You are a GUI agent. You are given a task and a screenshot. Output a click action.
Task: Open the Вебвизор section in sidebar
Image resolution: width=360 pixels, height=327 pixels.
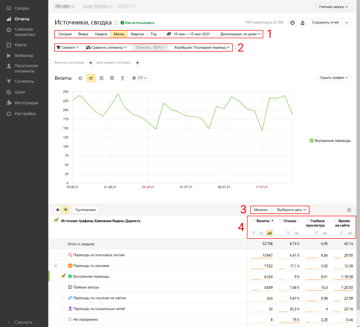coord(24,55)
